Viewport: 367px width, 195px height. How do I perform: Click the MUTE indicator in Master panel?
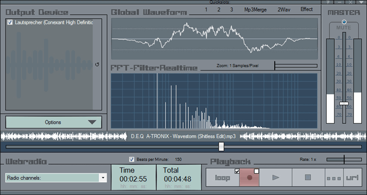click(344, 22)
